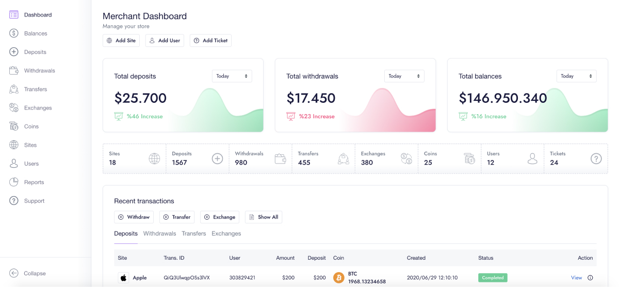The image size is (619, 287).
Task: Open the Today dropdown for Total withdrawals
Action: (x=404, y=76)
